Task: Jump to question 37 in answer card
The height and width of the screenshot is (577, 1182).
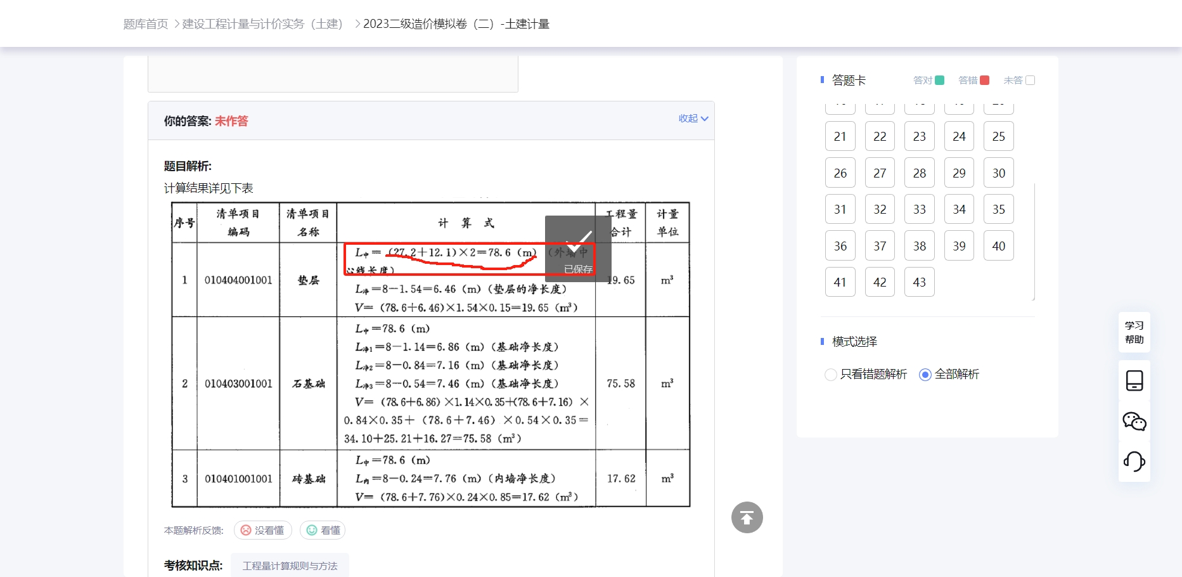Action: (x=880, y=246)
